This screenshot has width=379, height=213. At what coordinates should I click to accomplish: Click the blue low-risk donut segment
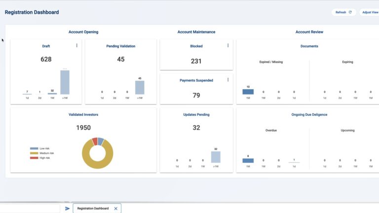tap(101, 142)
